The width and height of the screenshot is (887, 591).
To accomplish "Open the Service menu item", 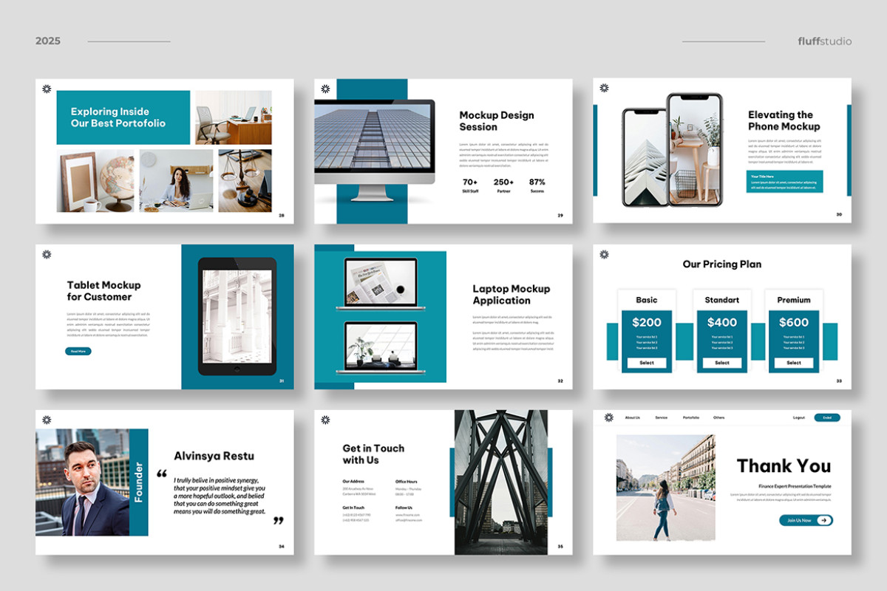I will (661, 417).
